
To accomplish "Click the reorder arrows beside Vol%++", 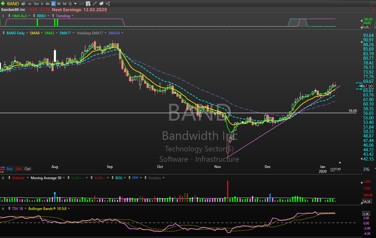I will [x=68, y=178].
